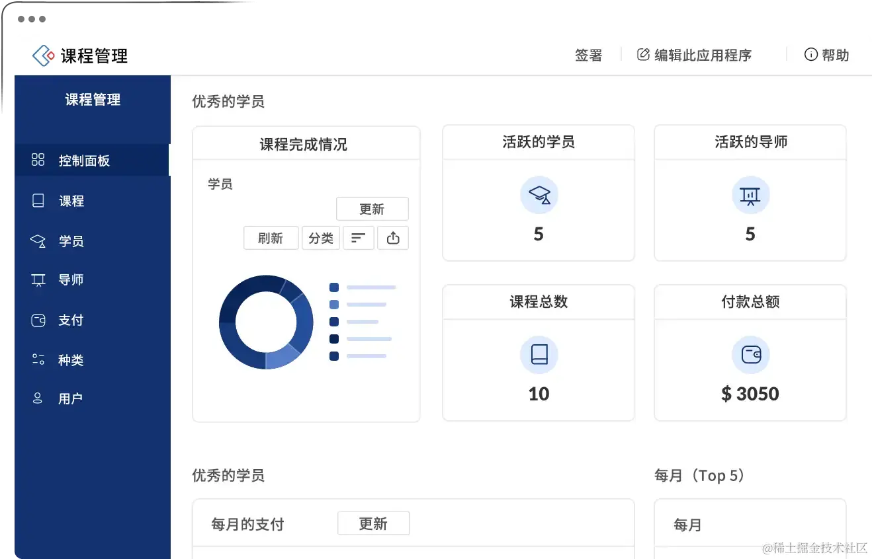872x559 pixels.
Task: Click 更新 button beside 每月的支付
Action: pyautogui.click(x=374, y=523)
